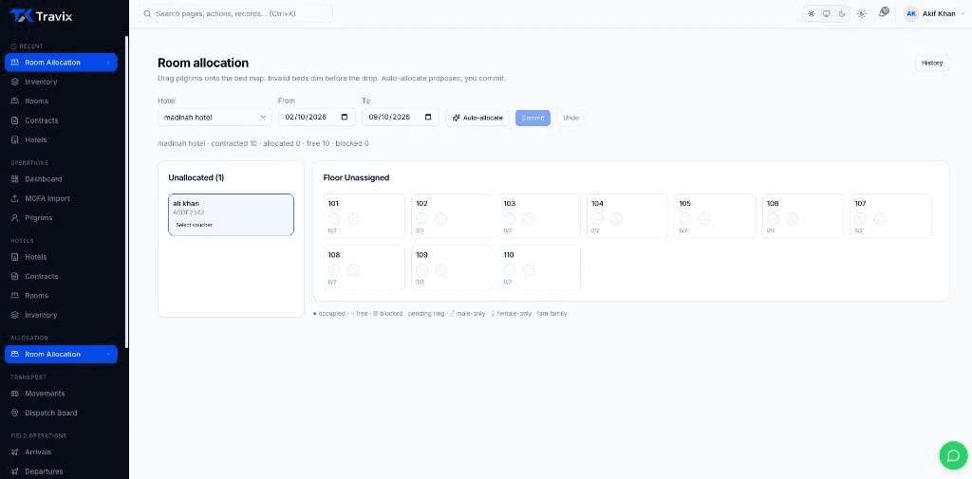Screen dimensions: 972x479
Task: Open calendar picker in To date field
Action: click(x=428, y=117)
